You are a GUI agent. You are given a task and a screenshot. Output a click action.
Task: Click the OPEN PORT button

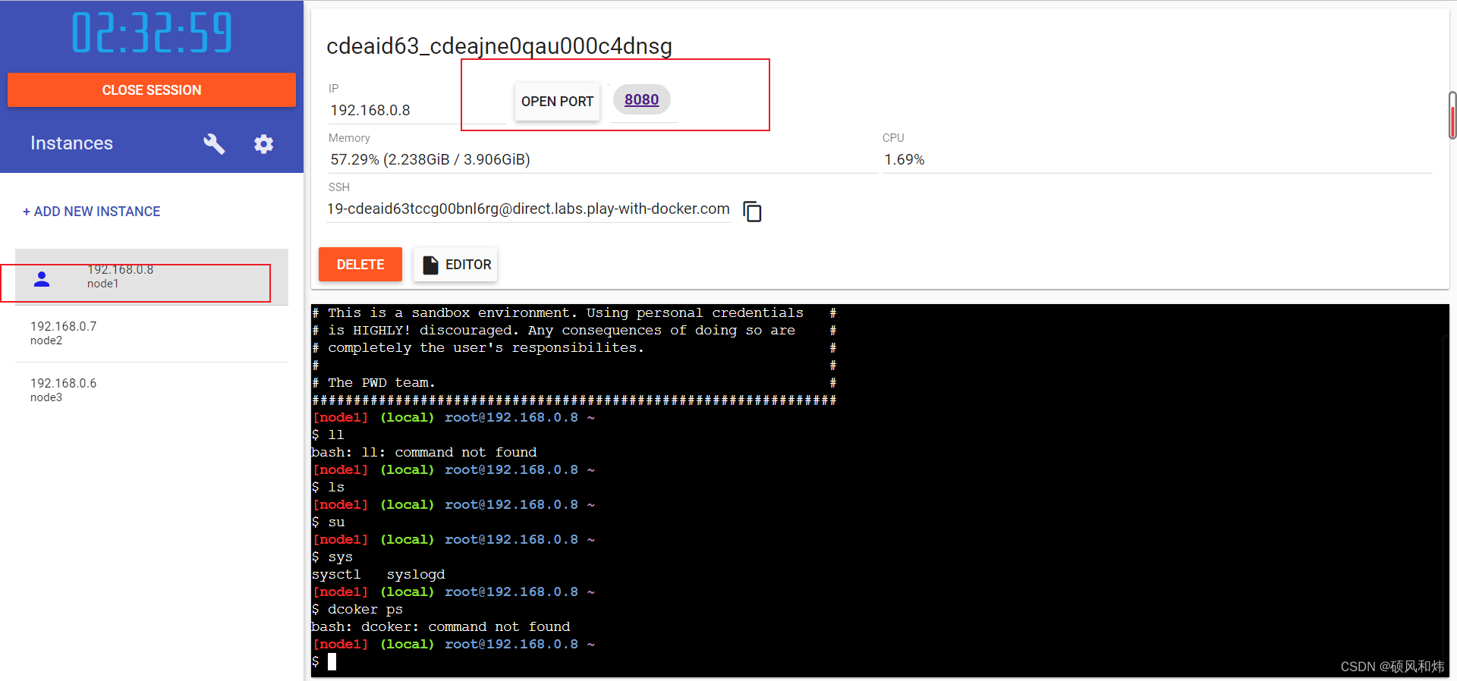click(x=557, y=101)
